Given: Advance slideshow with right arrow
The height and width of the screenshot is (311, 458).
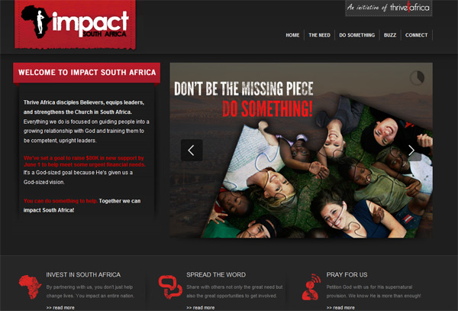Looking at the screenshot, I should 411,151.
